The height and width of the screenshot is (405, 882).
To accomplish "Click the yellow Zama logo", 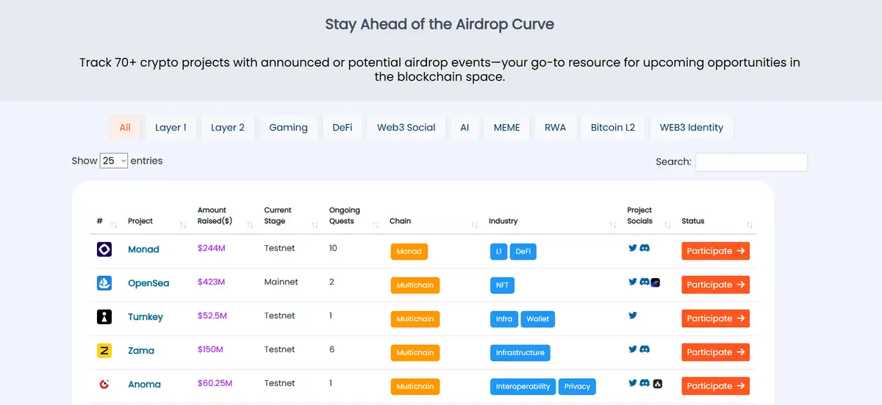I will [104, 351].
